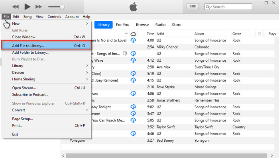Download the 4:12 Wave track from cloud

click(133, 60)
